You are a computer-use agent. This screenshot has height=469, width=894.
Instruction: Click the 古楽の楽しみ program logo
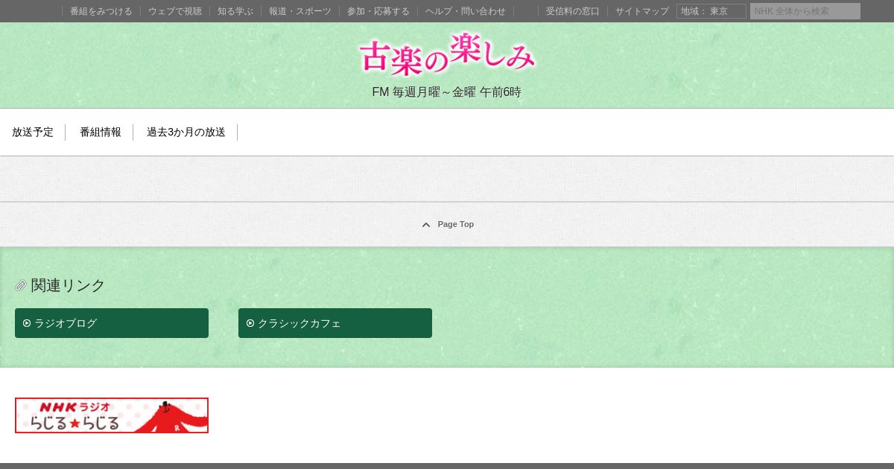447,54
